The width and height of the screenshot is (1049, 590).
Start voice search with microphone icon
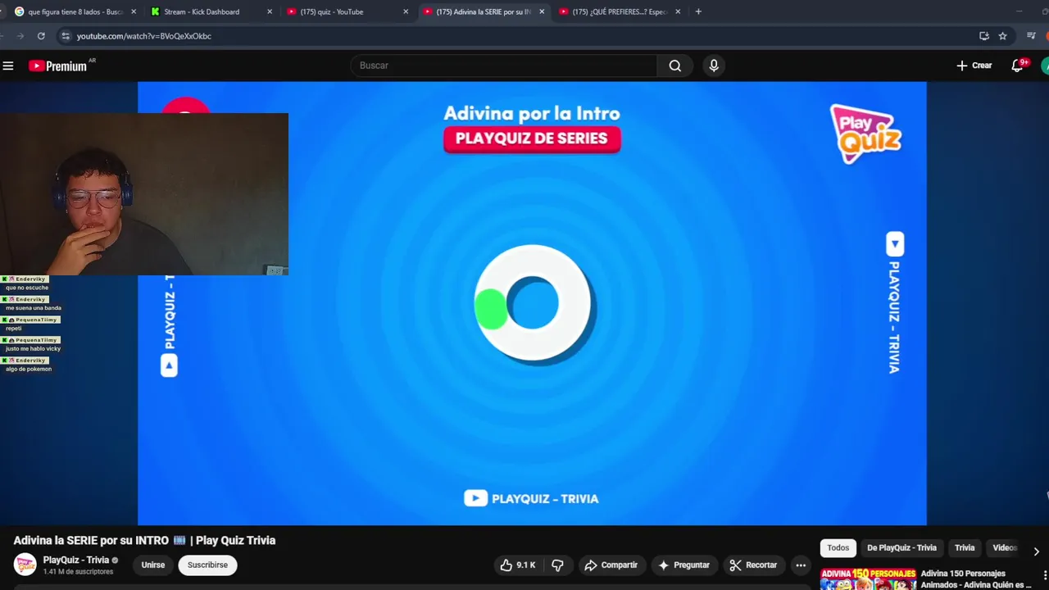pos(714,66)
